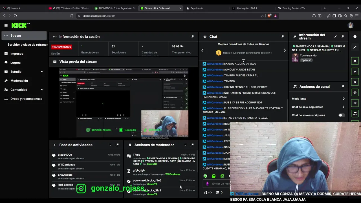Toggle the chat bubble icon in the right rail
361x203 pixels.
pyautogui.click(x=355, y=92)
